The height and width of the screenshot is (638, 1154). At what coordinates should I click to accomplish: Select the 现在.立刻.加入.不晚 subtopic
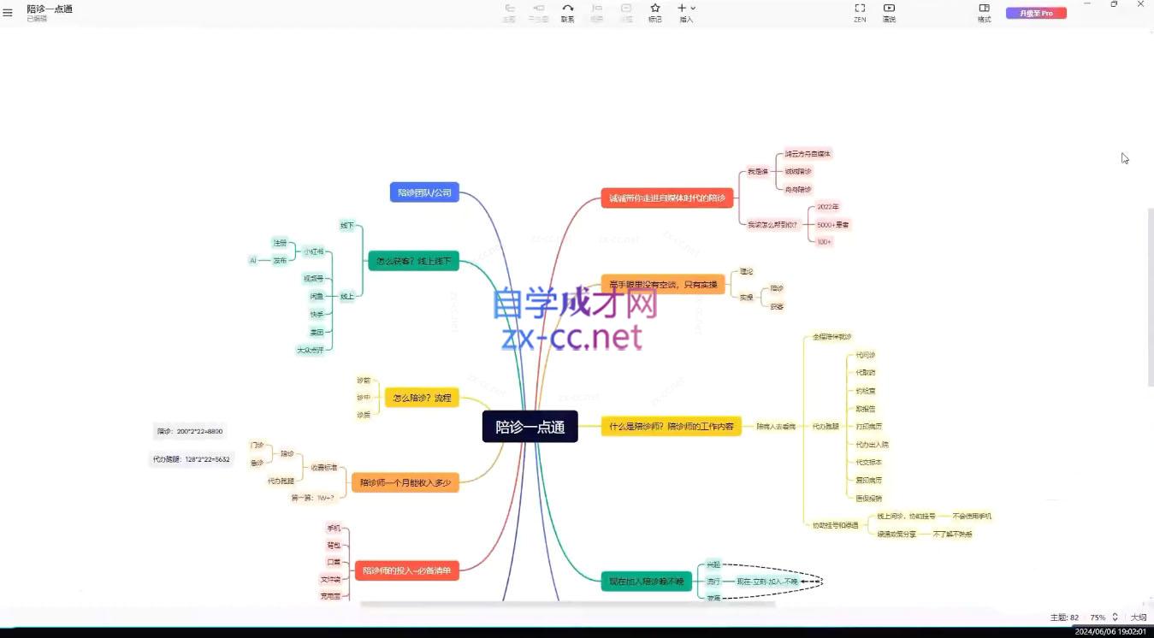[x=767, y=582]
